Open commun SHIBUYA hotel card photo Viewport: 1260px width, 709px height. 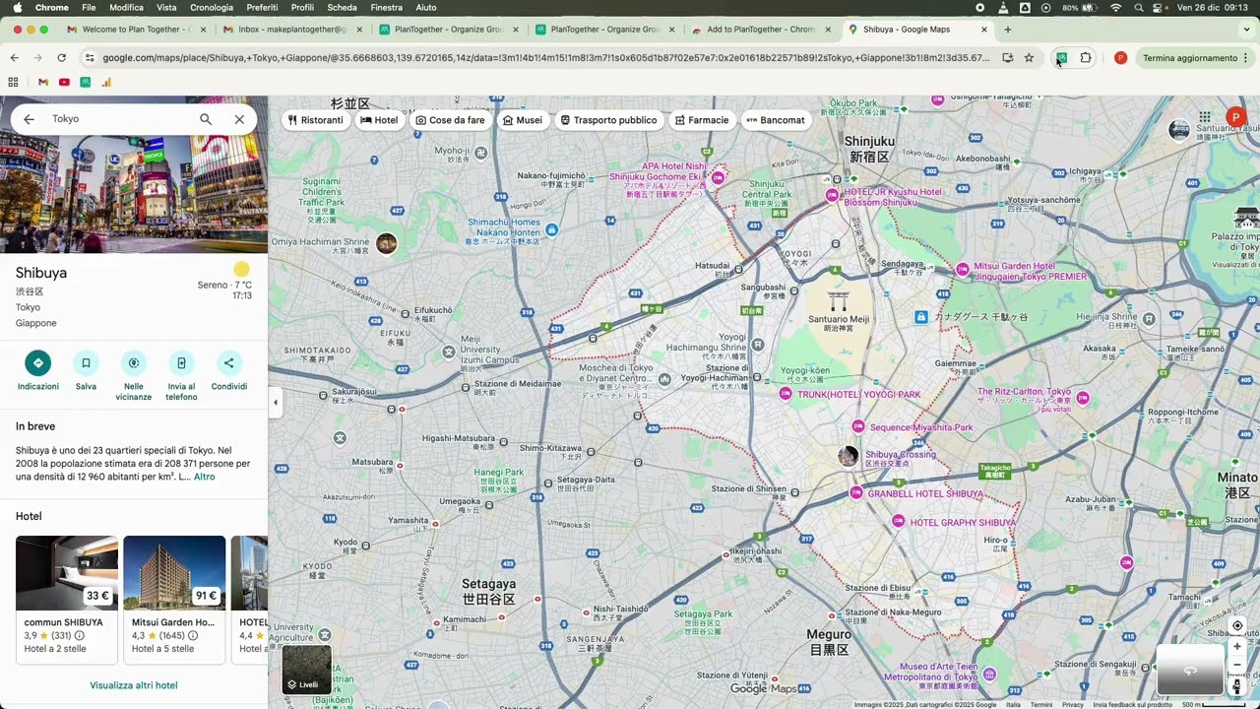point(67,573)
